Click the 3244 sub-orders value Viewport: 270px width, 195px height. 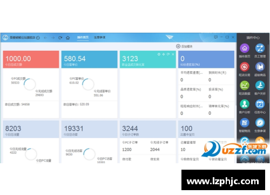tap(130, 129)
